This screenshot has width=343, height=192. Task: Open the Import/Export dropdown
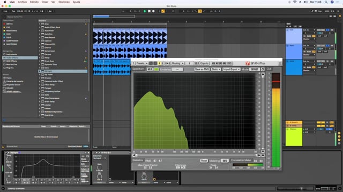pyautogui.click(x=231, y=69)
